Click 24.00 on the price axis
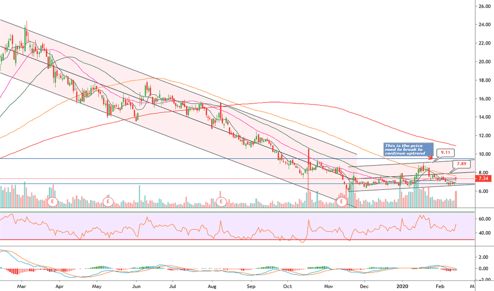494x291 pixels. (484, 24)
